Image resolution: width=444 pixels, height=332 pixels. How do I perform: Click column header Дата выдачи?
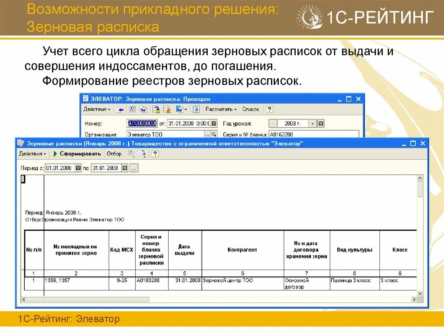tap(184, 250)
